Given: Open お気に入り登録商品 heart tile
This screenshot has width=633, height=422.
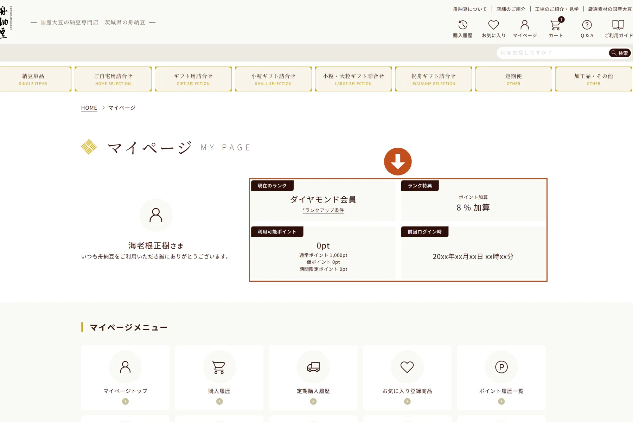Looking at the screenshot, I should click(407, 377).
